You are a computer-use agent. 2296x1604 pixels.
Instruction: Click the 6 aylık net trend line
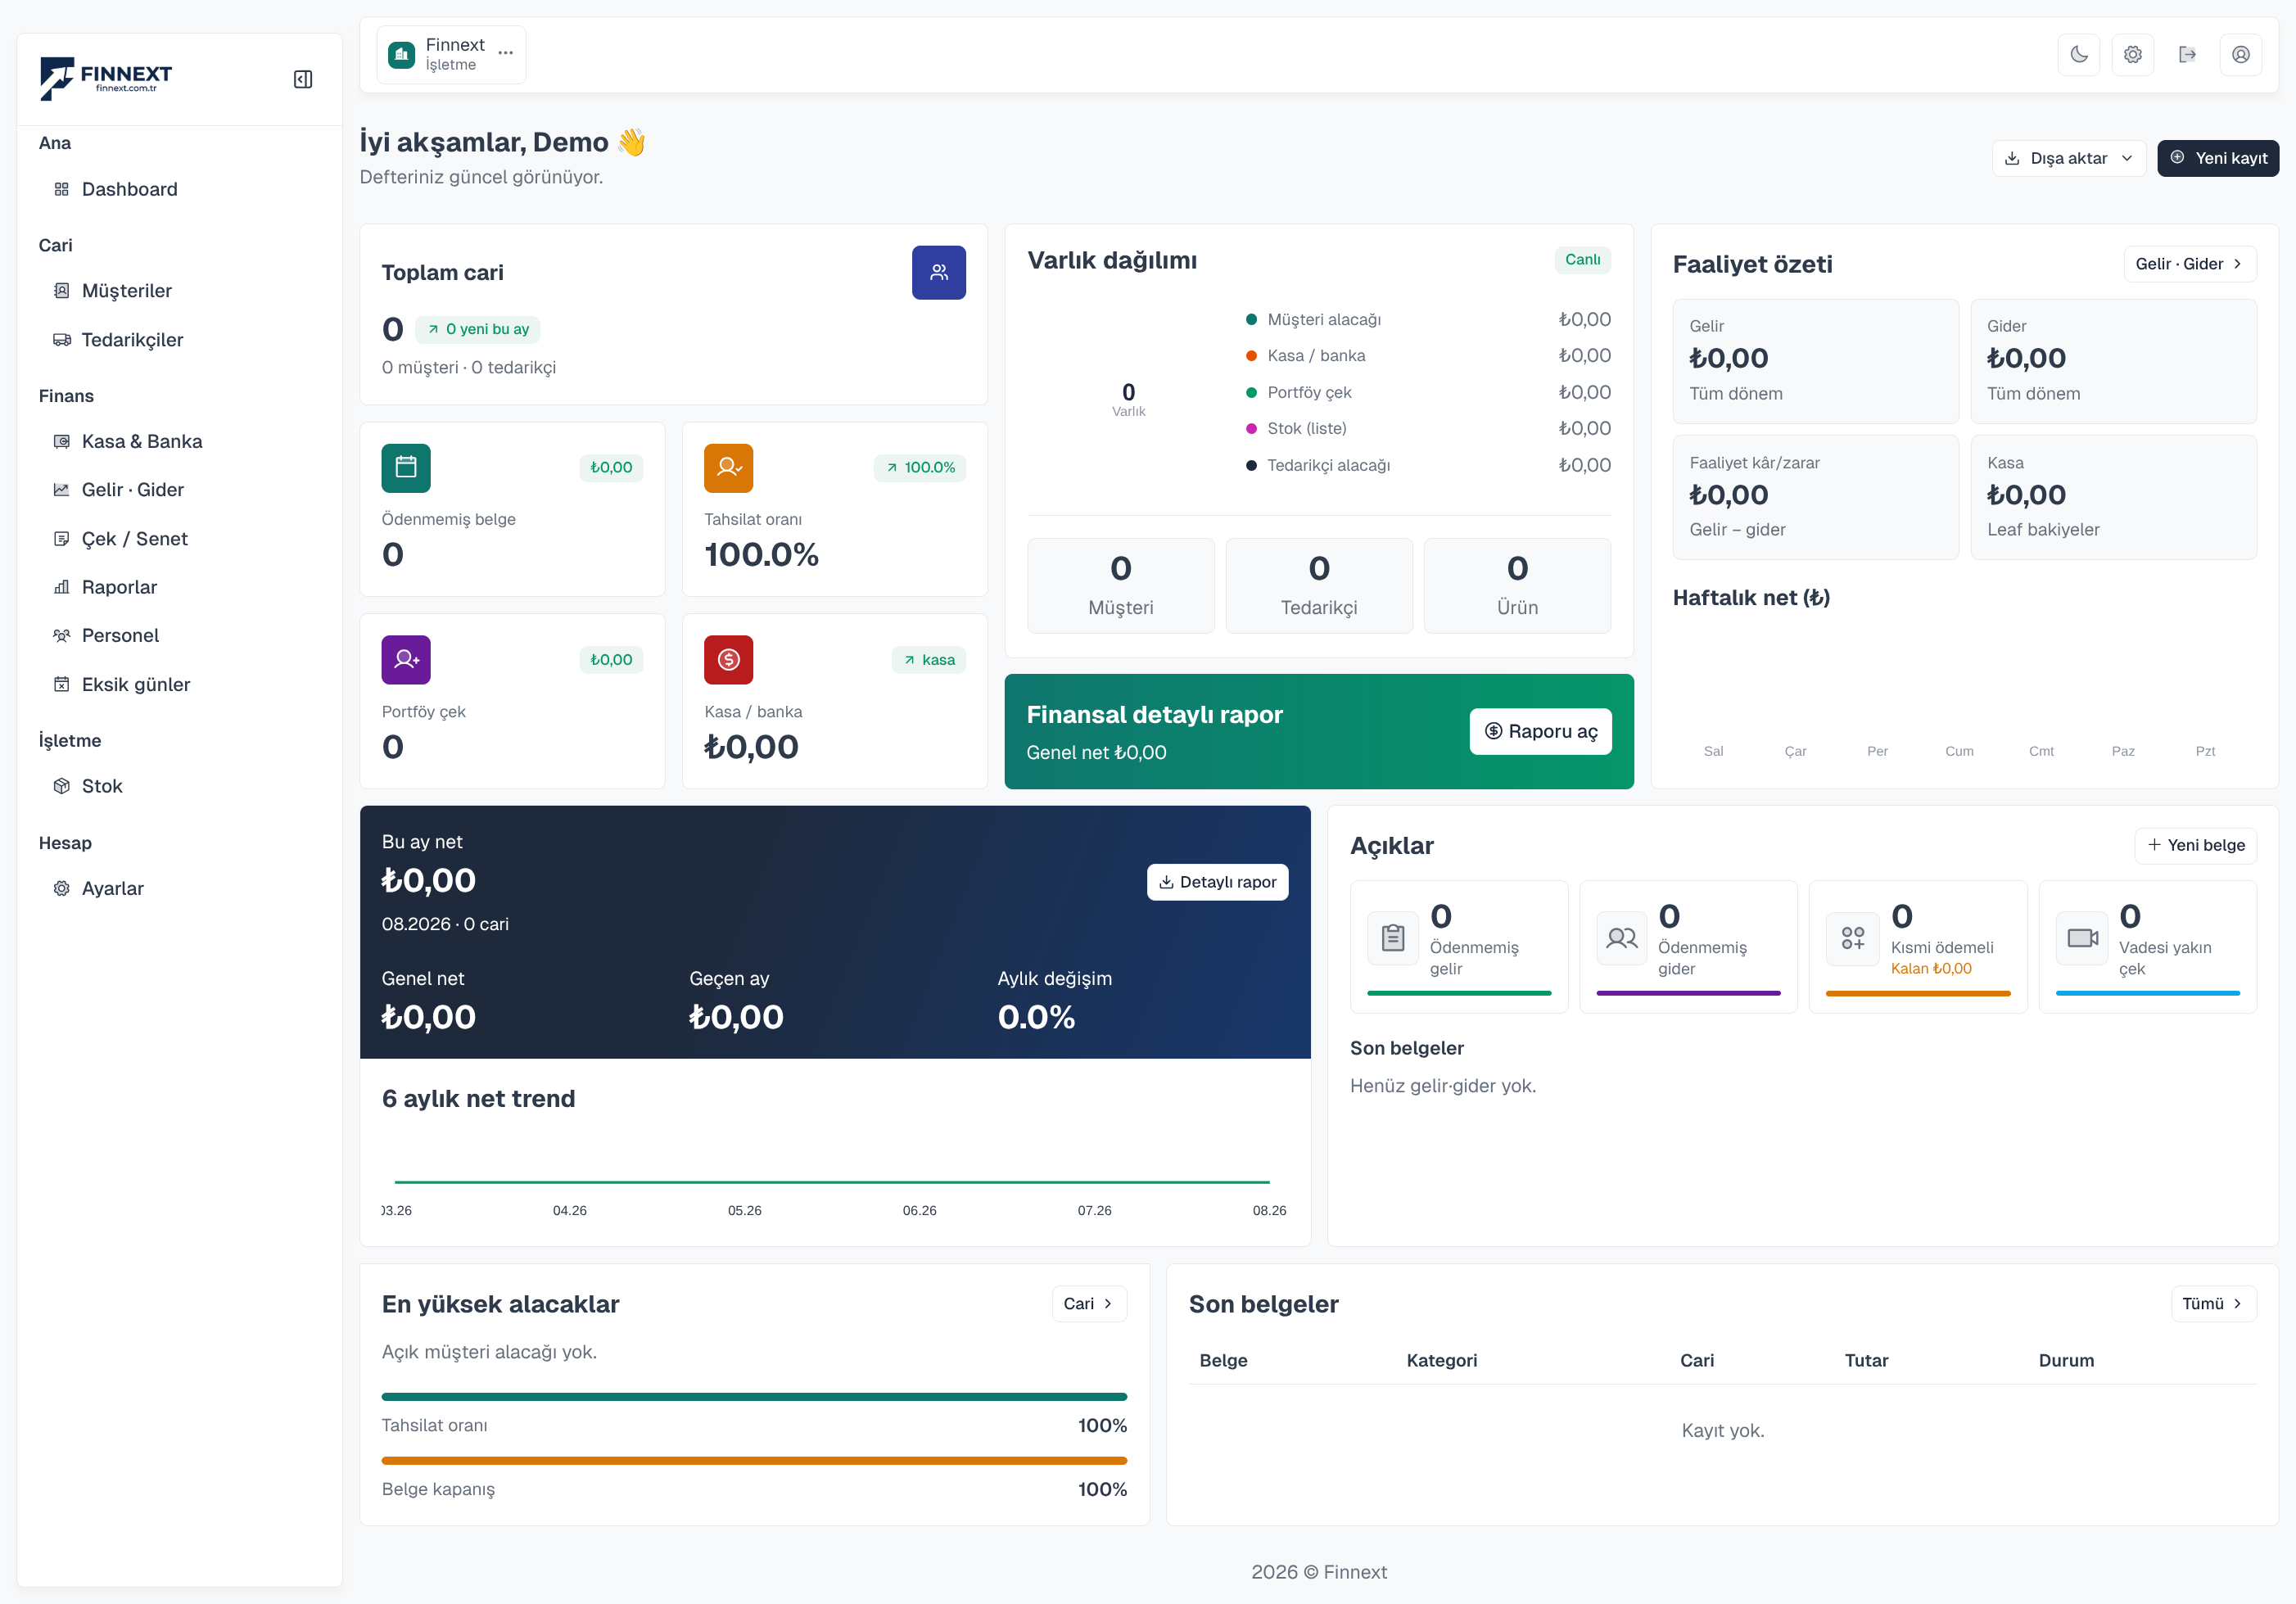[x=832, y=1182]
